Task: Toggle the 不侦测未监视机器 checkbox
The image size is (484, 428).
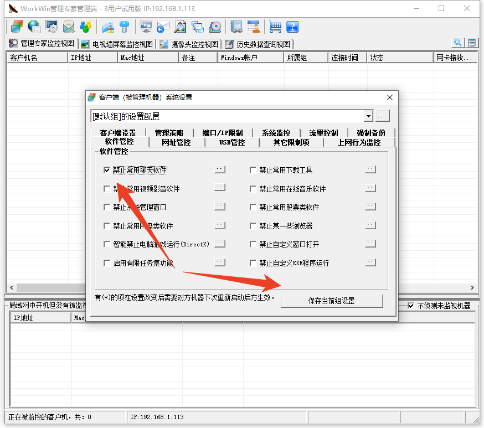Action: click(x=411, y=305)
